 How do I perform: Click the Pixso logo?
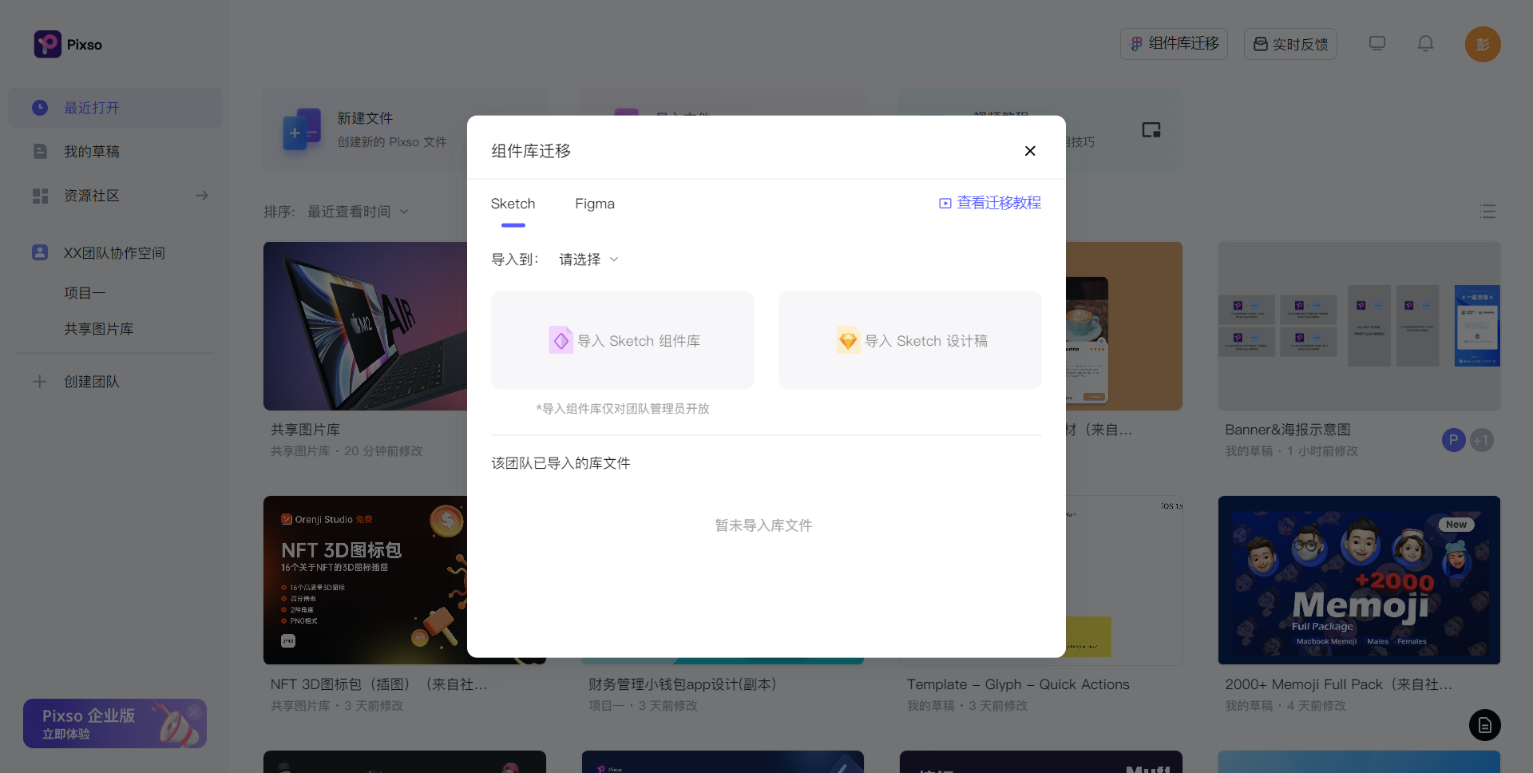pos(67,44)
